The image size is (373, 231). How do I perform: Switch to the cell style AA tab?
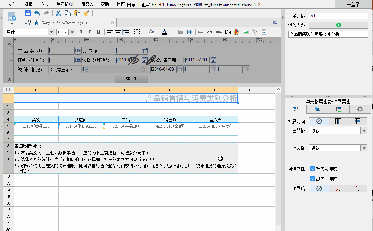[317, 110]
